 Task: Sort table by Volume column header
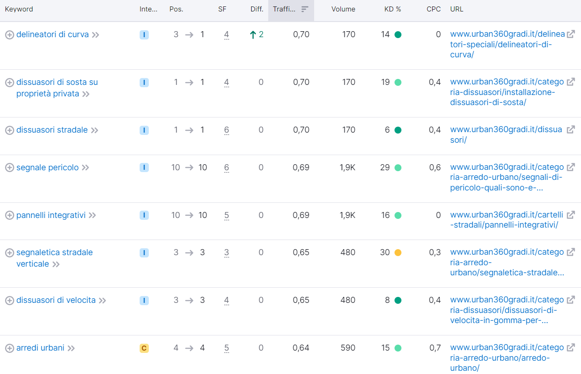(343, 9)
